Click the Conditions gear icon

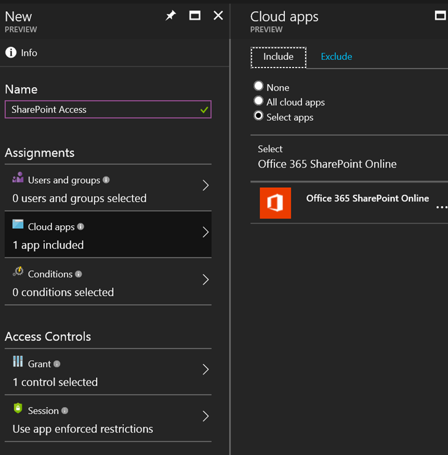[x=18, y=272]
